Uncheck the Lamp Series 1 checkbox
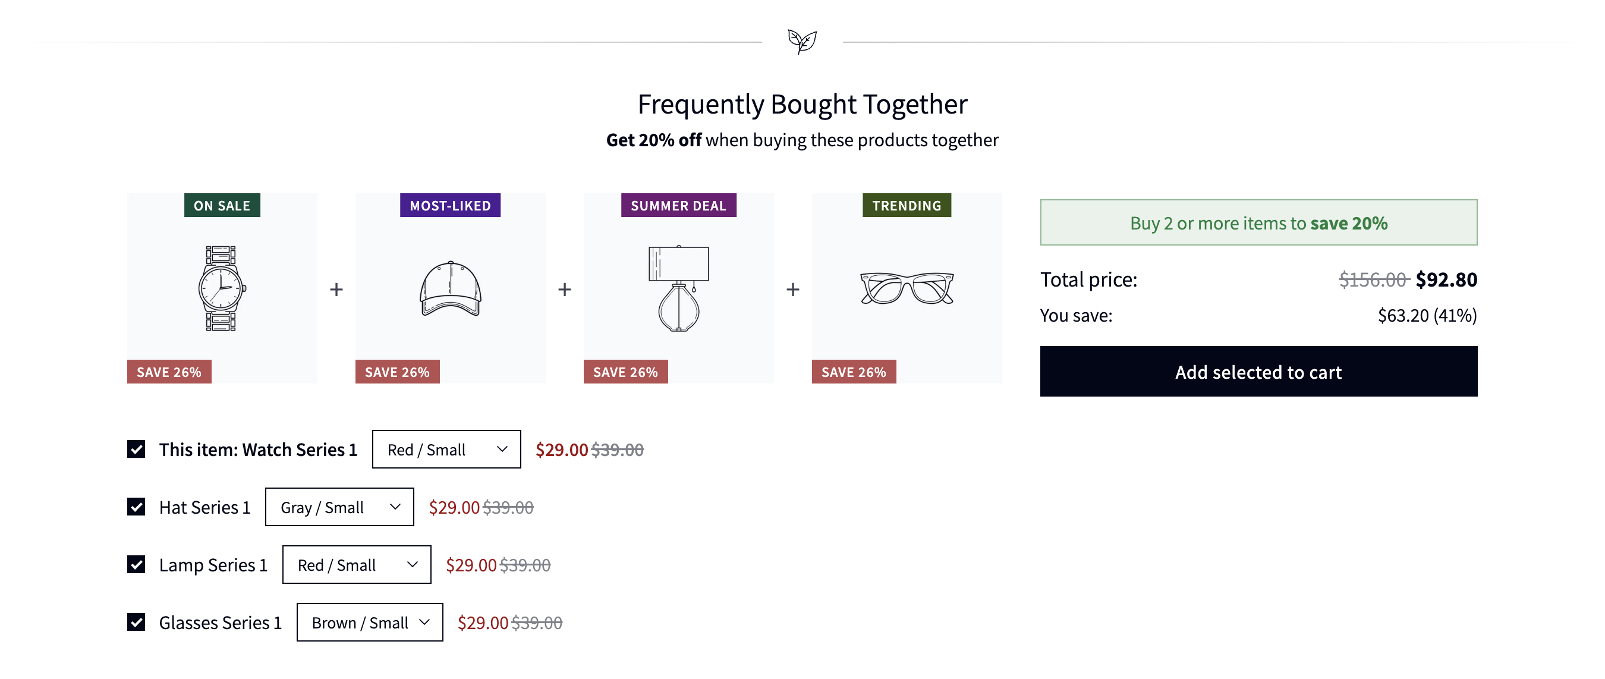 pos(136,564)
